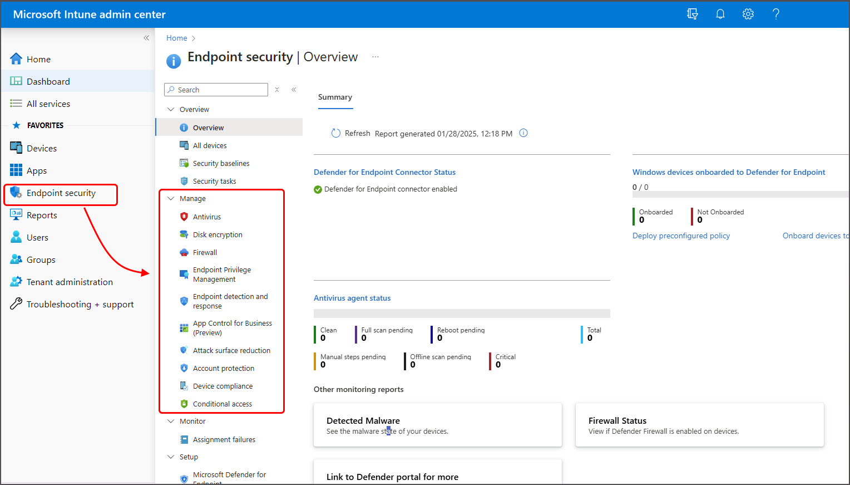Click the notifications bell icon
The image size is (850, 485).
(x=720, y=14)
